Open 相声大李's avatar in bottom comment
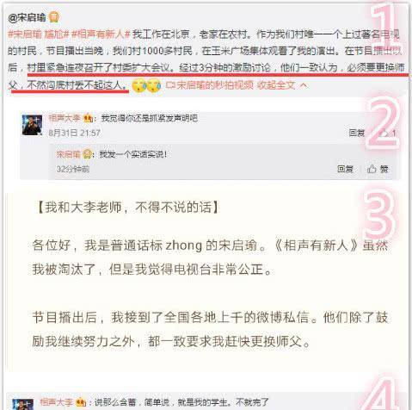Image resolution: width=412 pixels, height=410 pixels. point(23,404)
